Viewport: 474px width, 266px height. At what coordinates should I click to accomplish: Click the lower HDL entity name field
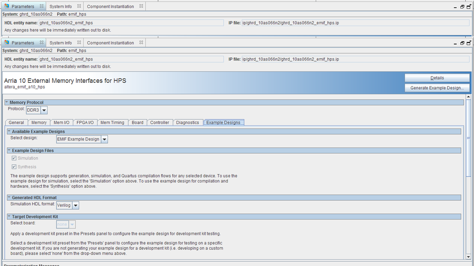pos(131,59)
